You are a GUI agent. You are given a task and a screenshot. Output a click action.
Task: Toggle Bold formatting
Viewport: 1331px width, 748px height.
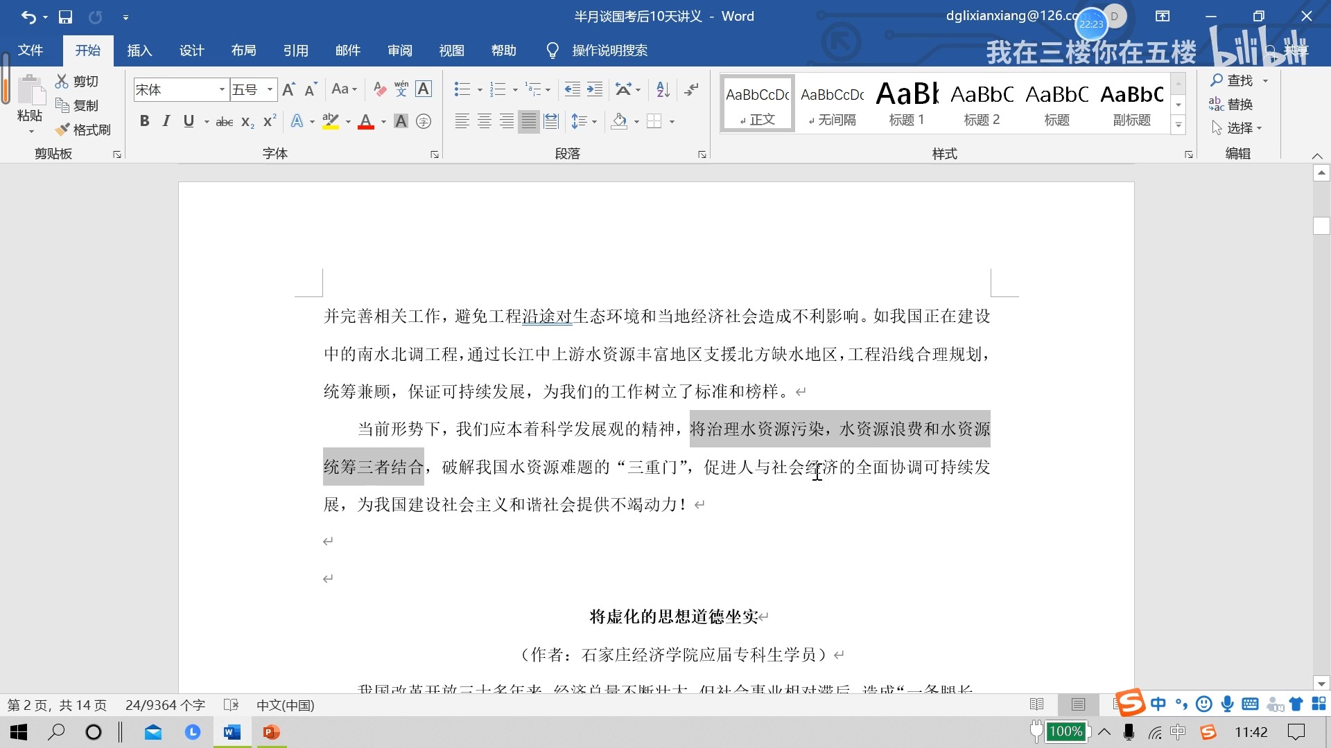pyautogui.click(x=144, y=122)
